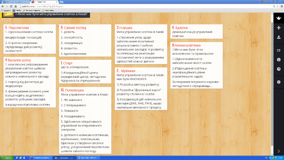Open the help question mark icon
This screenshot has width=284, height=160.
pyautogui.click(x=278, y=69)
